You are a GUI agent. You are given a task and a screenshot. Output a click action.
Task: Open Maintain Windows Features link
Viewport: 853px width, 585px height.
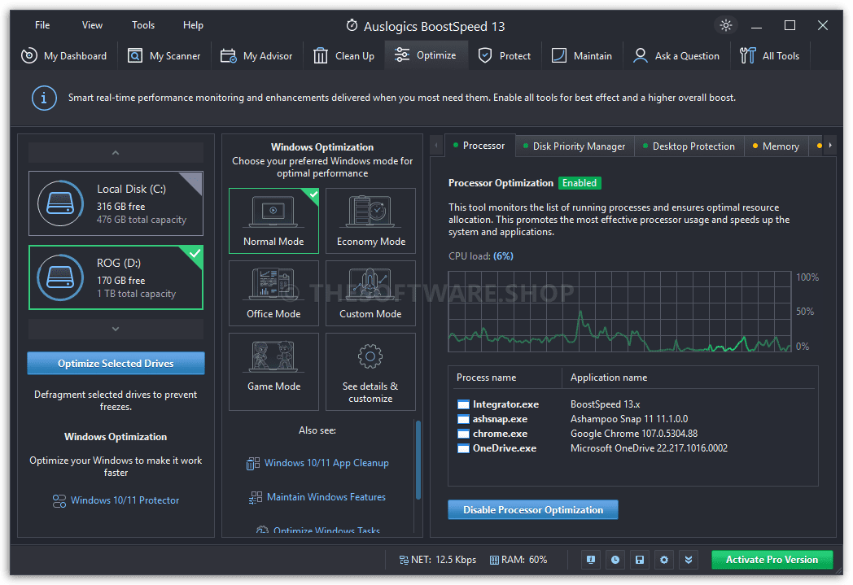[x=326, y=497]
